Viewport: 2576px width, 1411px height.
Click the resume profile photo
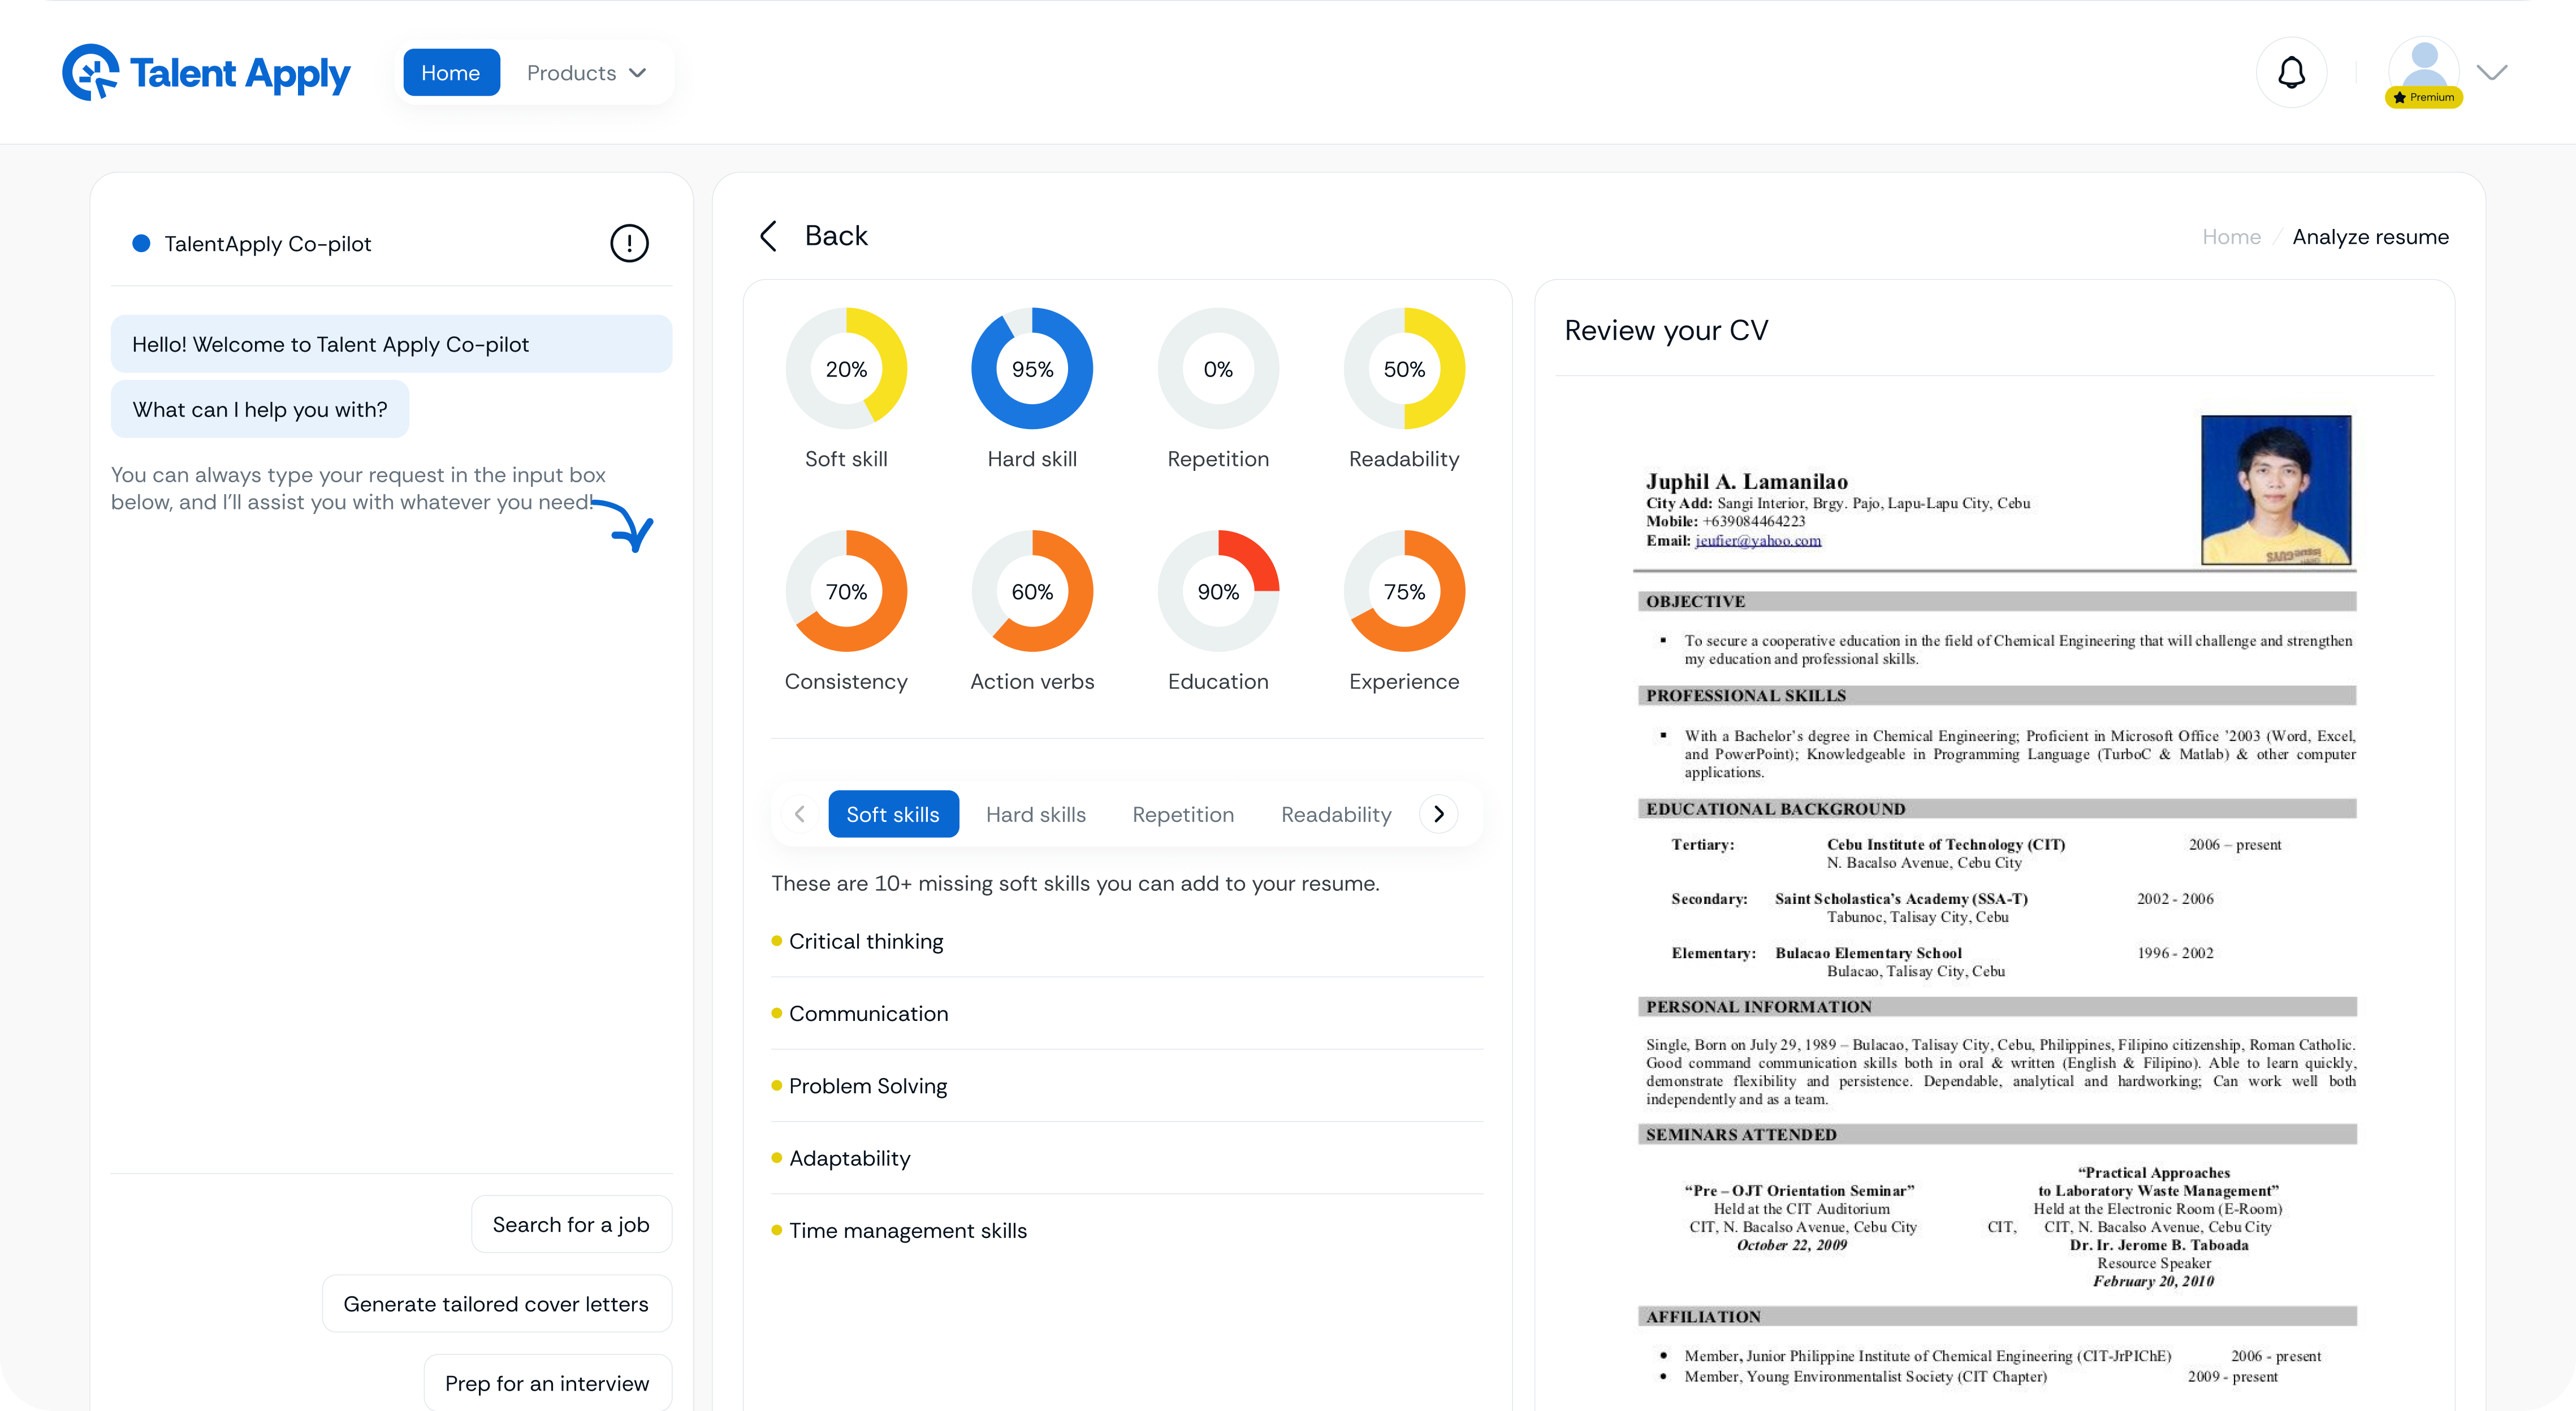tap(2275, 489)
